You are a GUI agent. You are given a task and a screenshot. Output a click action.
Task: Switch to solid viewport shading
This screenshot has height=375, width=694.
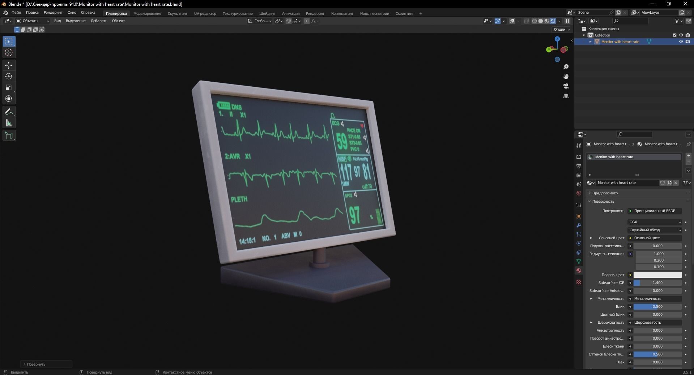pos(540,21)
